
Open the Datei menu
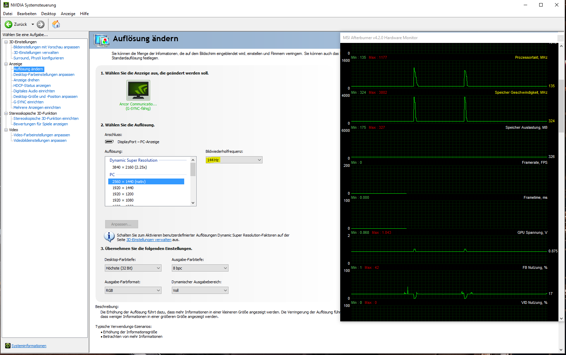[x=8, y=14]
